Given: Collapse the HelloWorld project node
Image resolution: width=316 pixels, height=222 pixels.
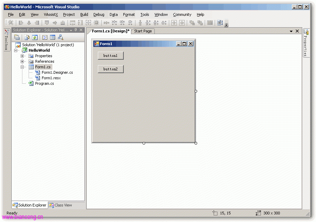Looking at the screenshot, I should (16, 50).
